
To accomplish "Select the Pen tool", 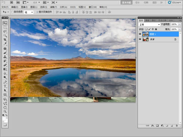I will [5, 82].
